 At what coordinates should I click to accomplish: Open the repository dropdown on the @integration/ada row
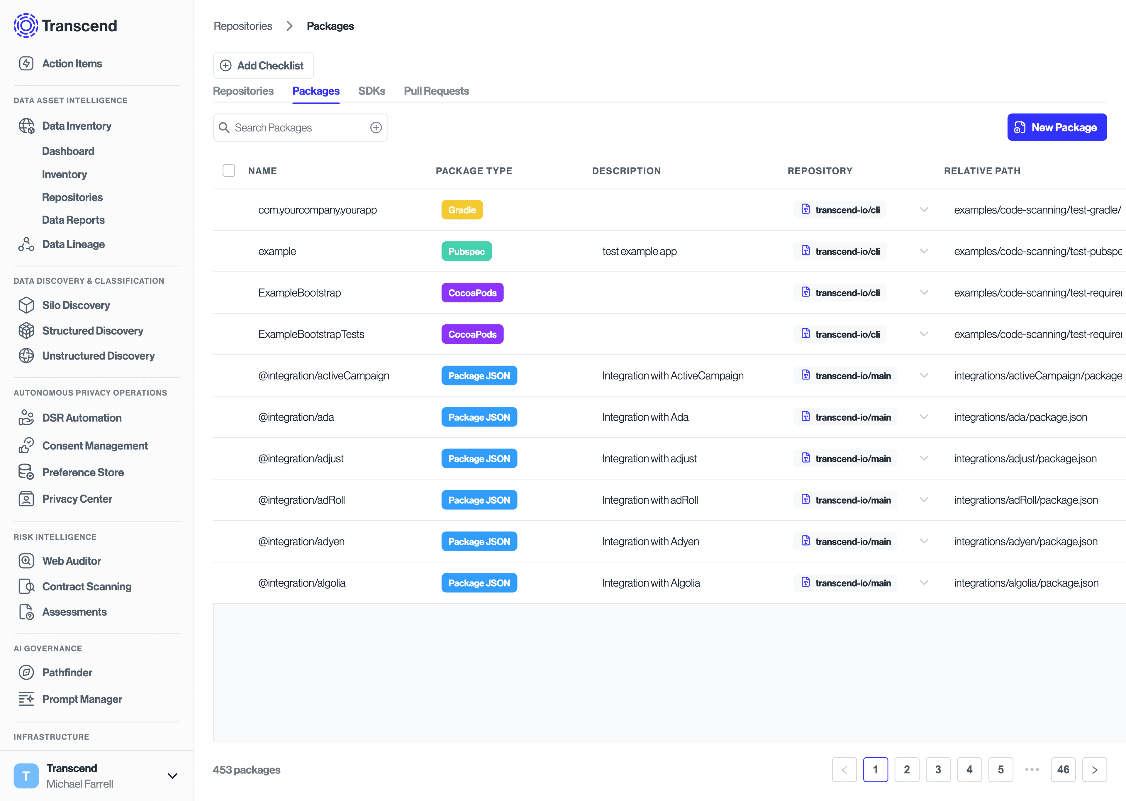tap(924, 417)
